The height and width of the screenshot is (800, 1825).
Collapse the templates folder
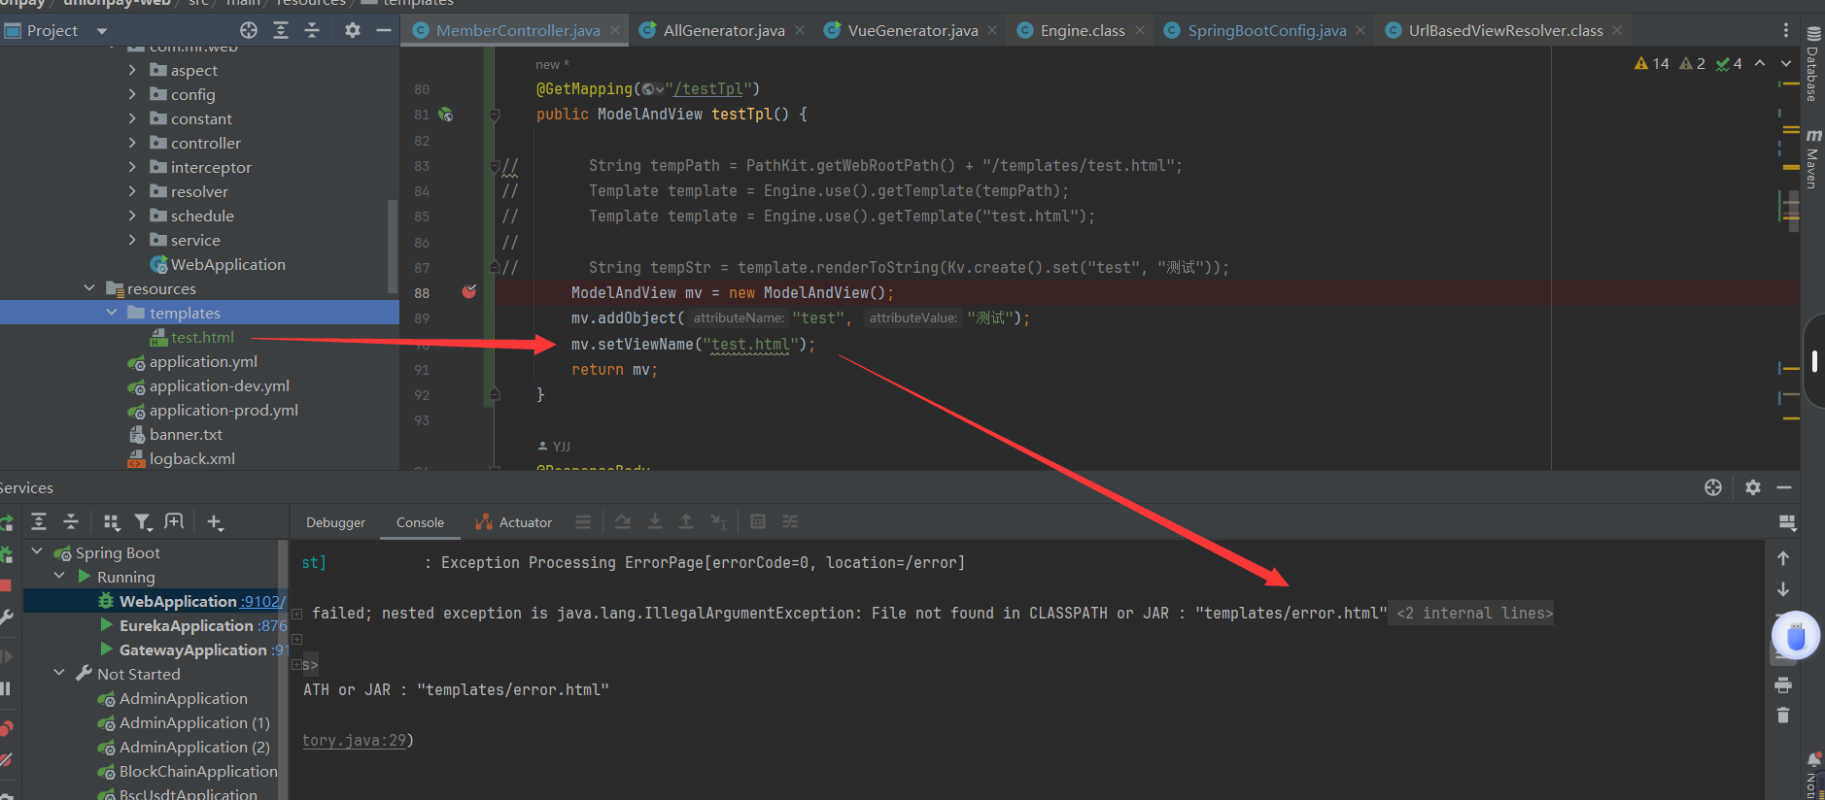[111, 313]
